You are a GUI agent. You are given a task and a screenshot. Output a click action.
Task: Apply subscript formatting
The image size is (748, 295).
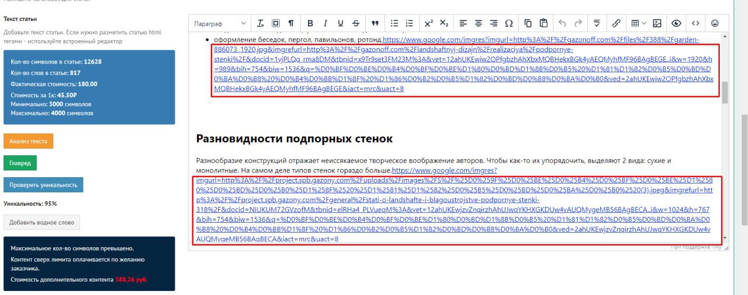coord(444,23)
